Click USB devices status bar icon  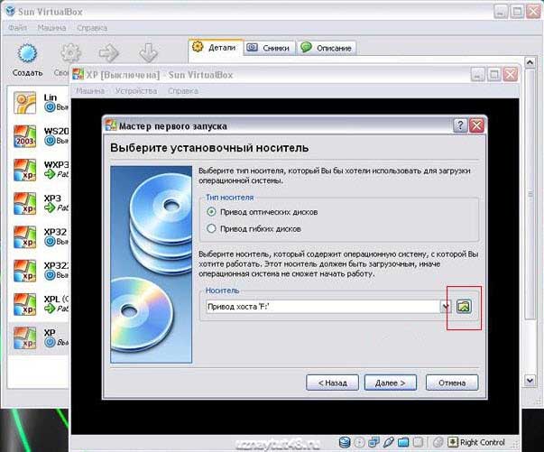click(388, 442)
